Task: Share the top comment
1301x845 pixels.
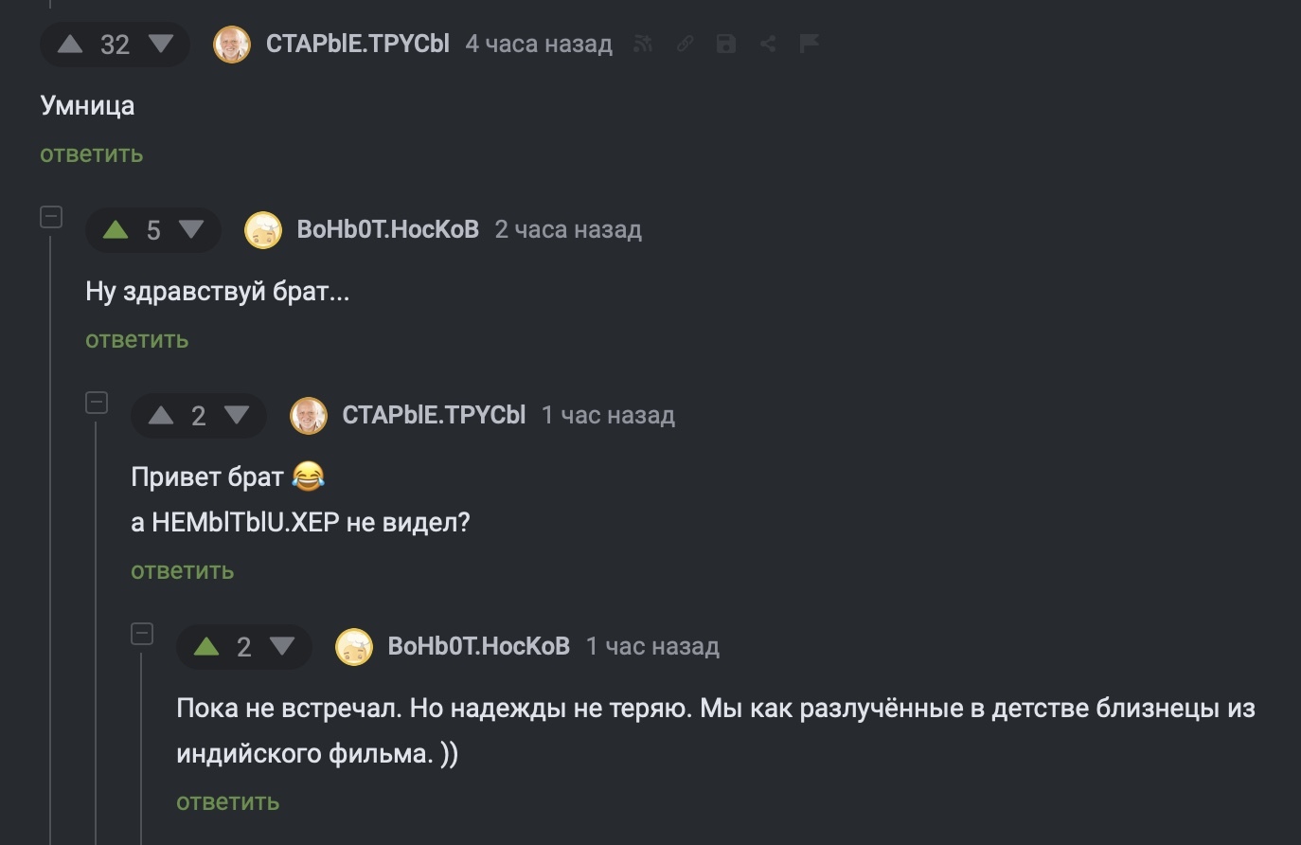Action: [x=768, y=44]
